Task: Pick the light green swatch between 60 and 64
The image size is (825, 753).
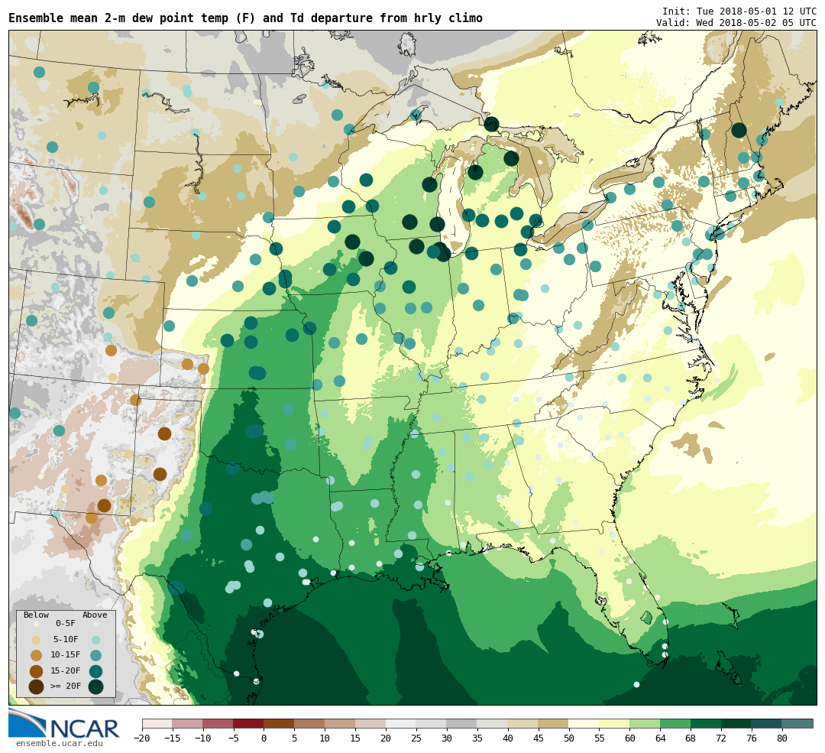Action: pos(645,723)
